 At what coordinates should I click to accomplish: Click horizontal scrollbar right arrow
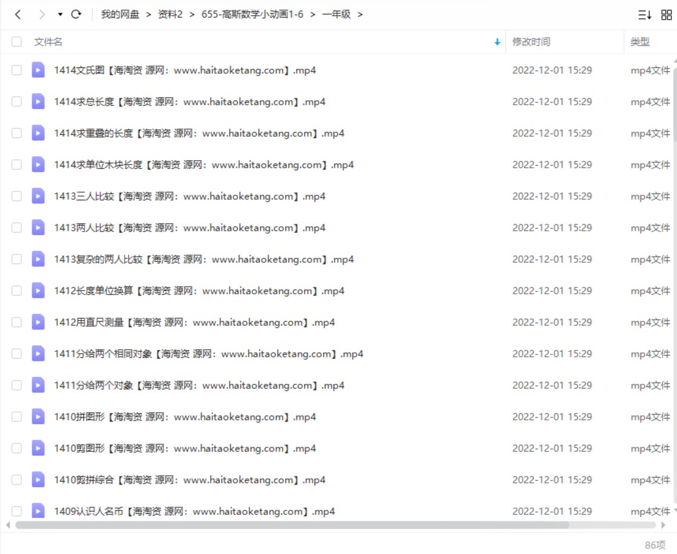pos(664,525)
